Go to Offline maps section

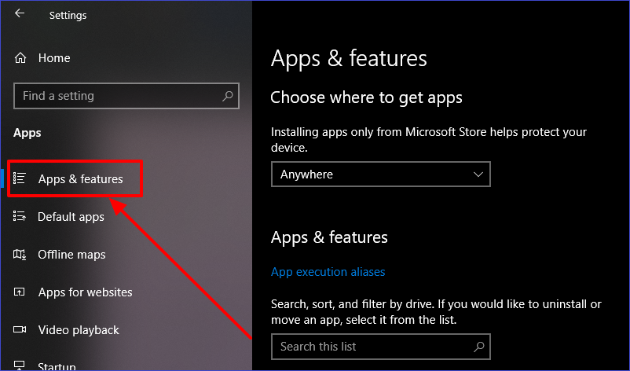click(x=71, y=255)
